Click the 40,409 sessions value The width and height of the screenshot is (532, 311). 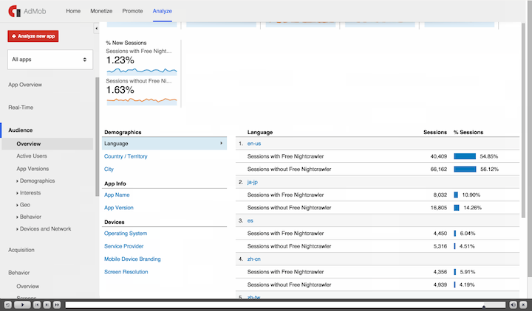tap(439, 156)
